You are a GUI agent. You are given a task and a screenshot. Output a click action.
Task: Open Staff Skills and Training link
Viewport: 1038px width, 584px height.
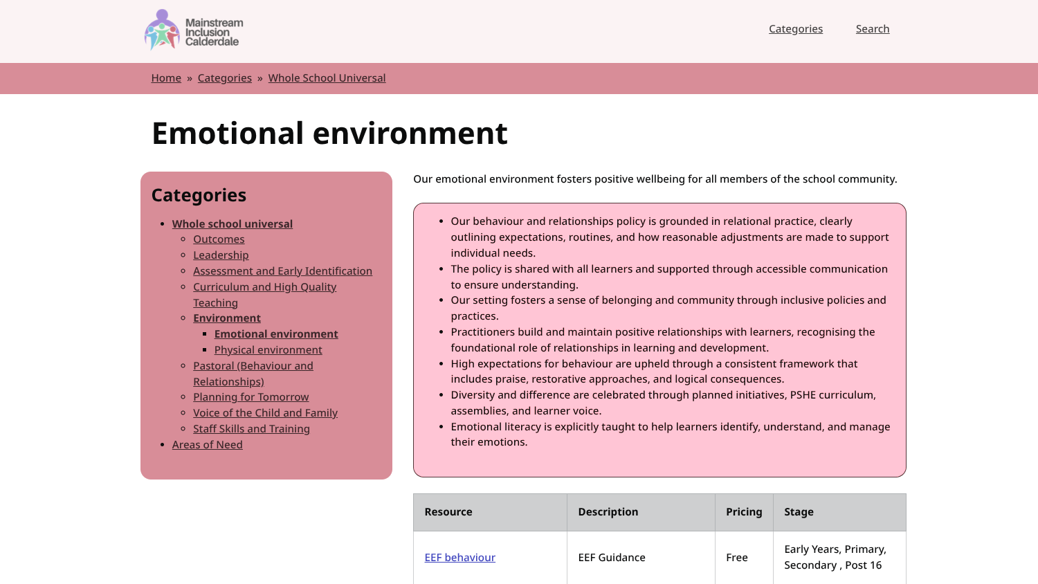251,429
